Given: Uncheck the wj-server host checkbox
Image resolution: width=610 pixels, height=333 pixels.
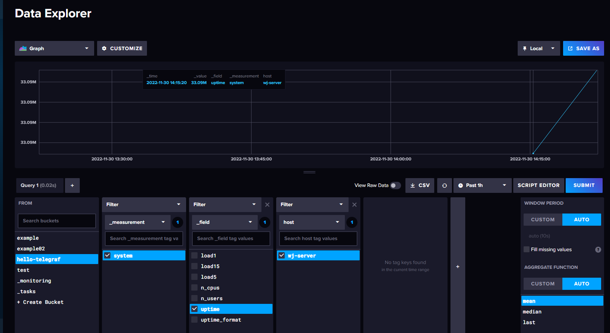Looking at the screenshot, I should point(282,256).
